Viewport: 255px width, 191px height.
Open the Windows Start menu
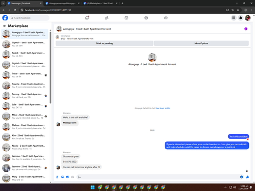(92, 187)
